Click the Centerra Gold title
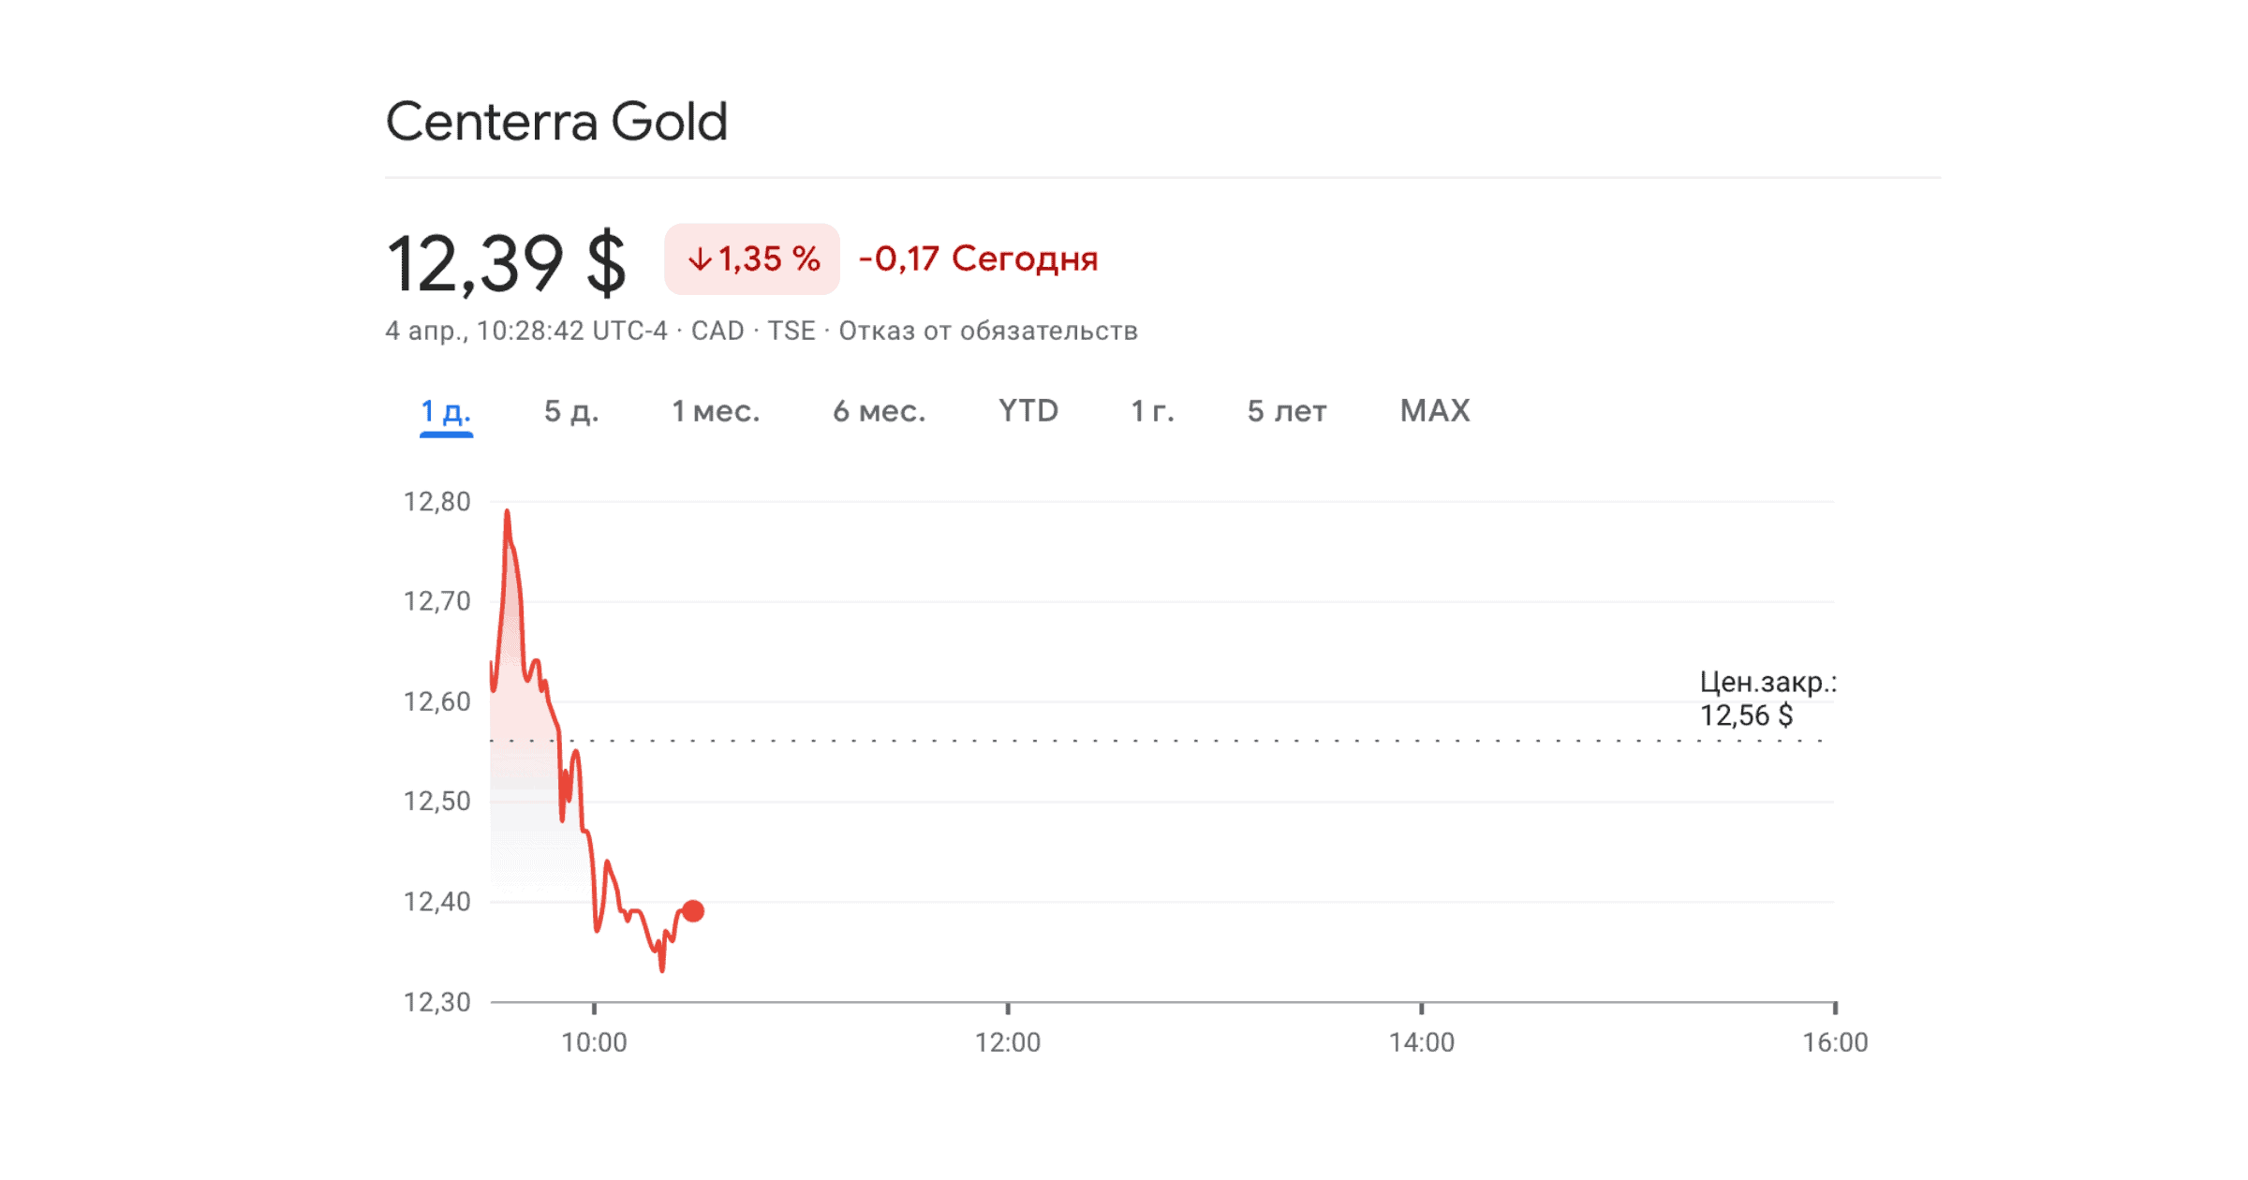Viewport: 2248px width, 1180px height. pyautogui.click(x=556, y=122)
